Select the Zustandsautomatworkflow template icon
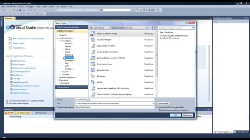 pos(93,52)
